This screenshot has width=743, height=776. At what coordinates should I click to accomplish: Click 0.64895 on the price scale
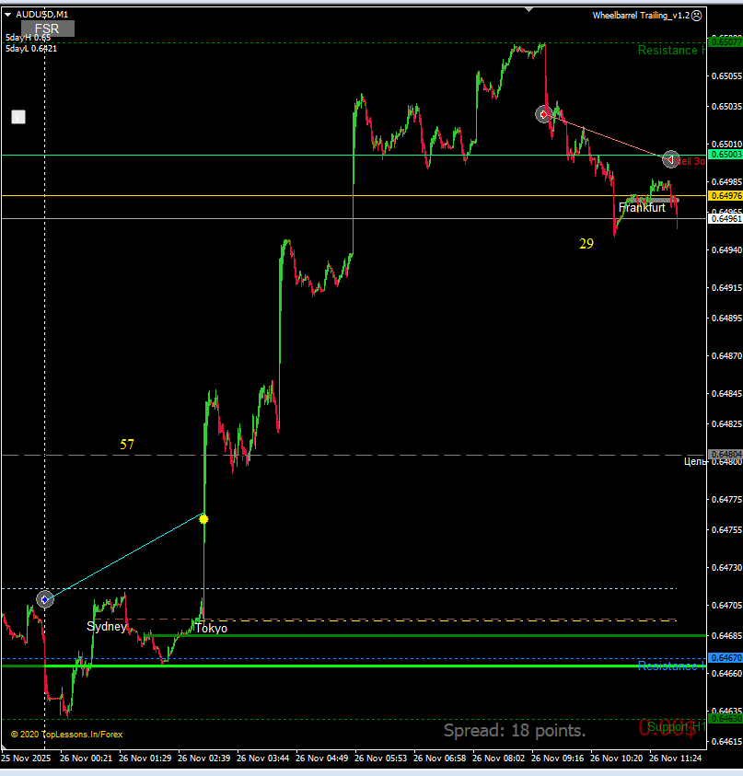726,319
